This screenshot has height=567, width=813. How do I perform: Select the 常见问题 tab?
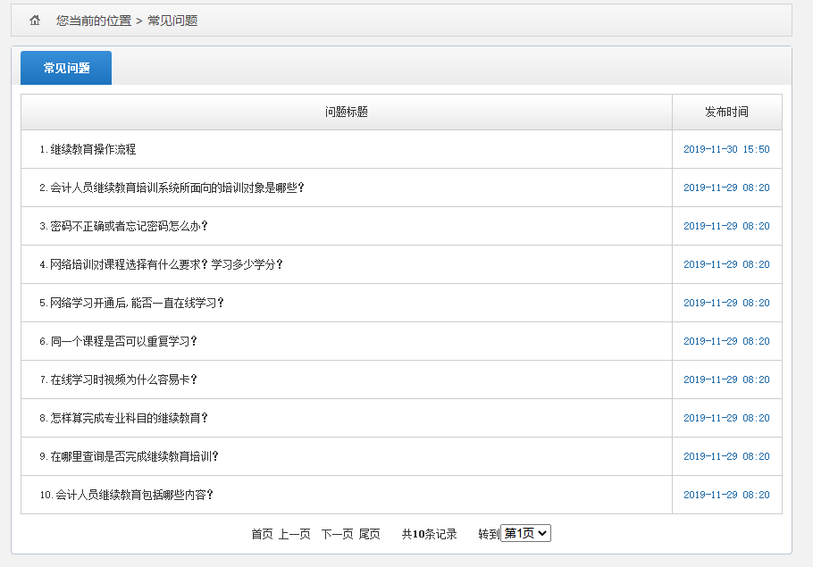tap(66, 68)
